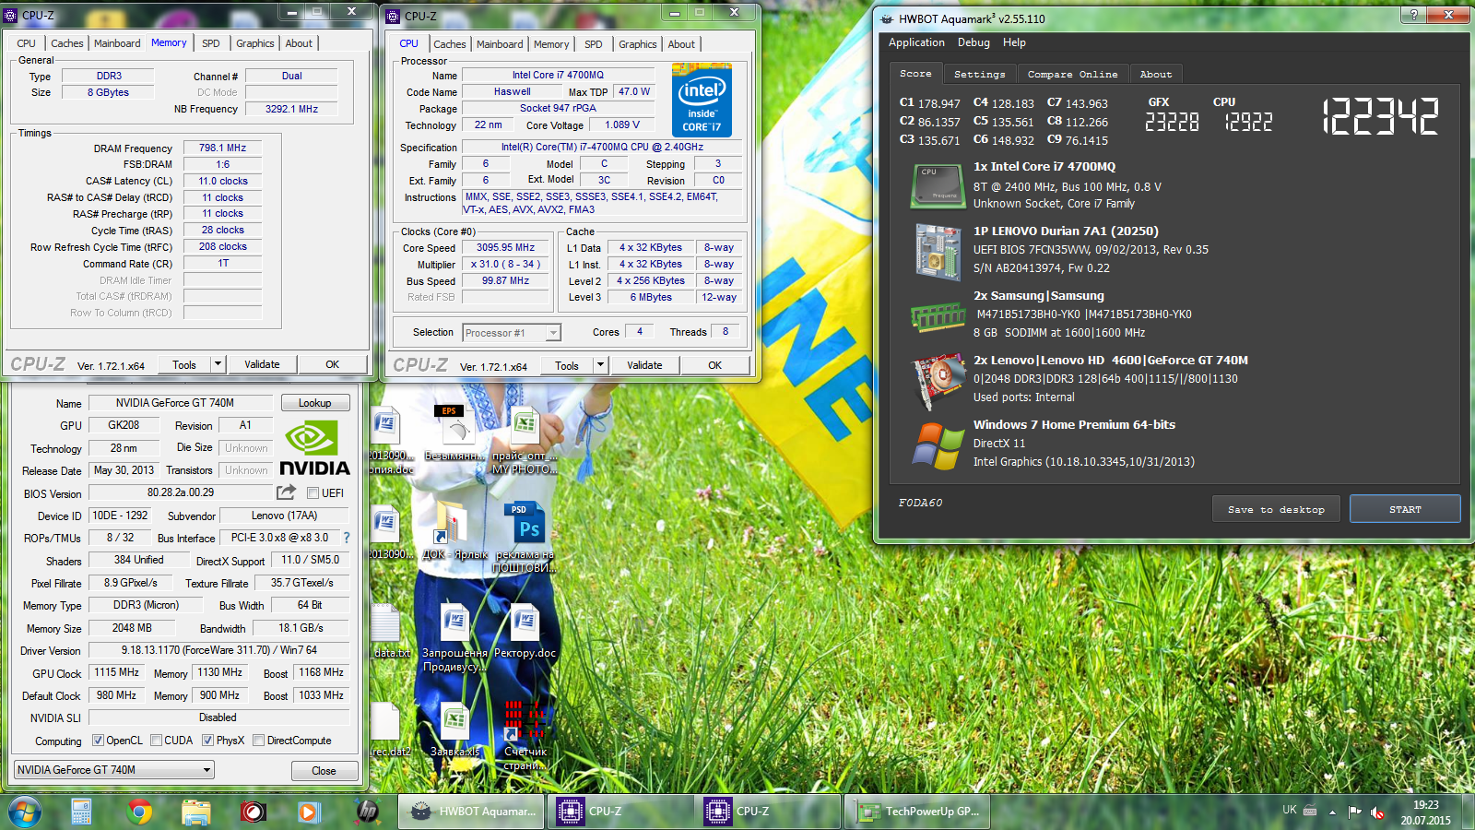This screenshot has width=1475, height=830.
Task: Click the 3095.95 MHz Core Speed field
Action: point(505,248)
